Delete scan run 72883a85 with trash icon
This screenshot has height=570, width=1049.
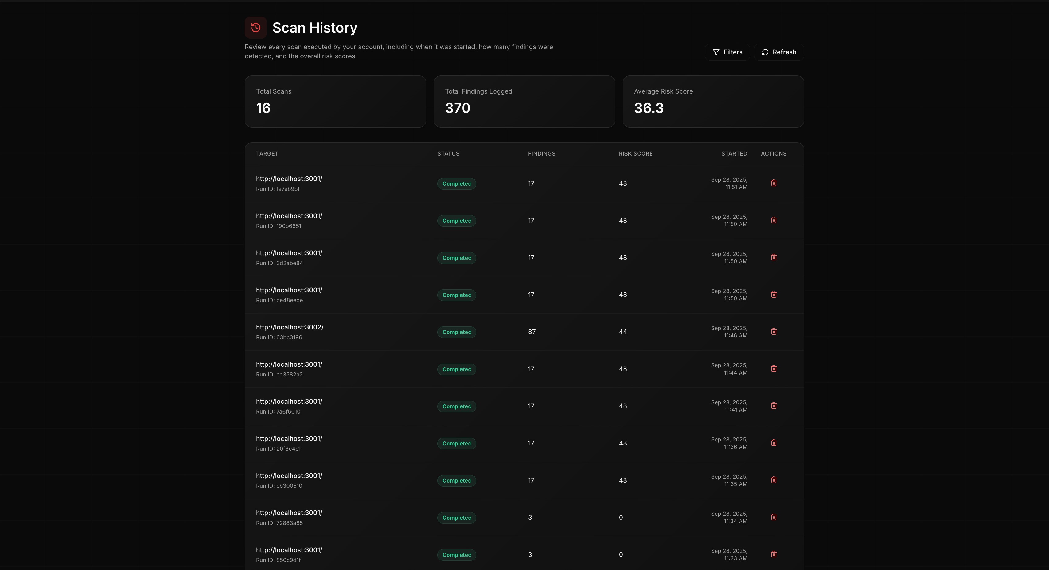[x=774, y=517]
